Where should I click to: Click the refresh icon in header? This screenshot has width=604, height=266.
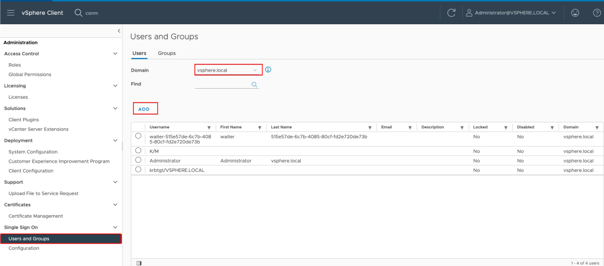[x=451, y=13]
